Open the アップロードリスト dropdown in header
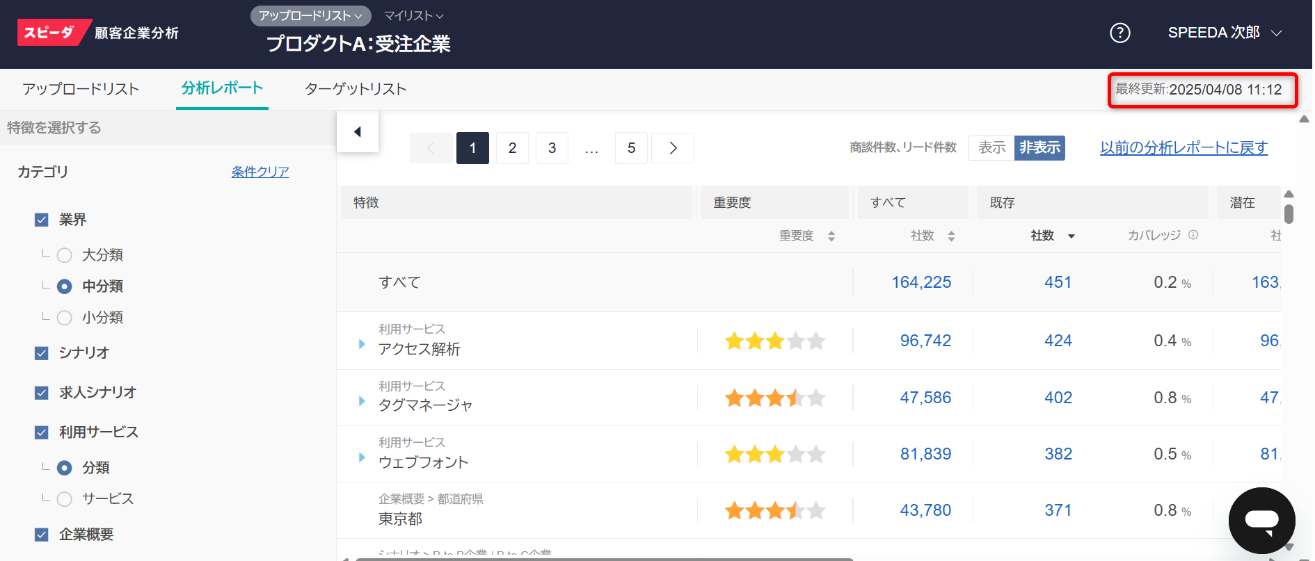1315x561 pixels. [x=310, y=15]
